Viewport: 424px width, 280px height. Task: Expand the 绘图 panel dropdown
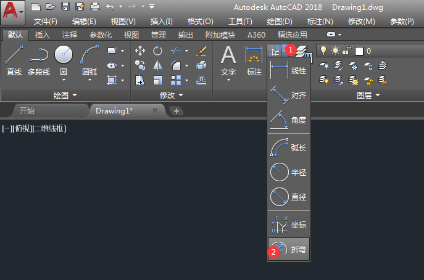(x=65, y=95)
